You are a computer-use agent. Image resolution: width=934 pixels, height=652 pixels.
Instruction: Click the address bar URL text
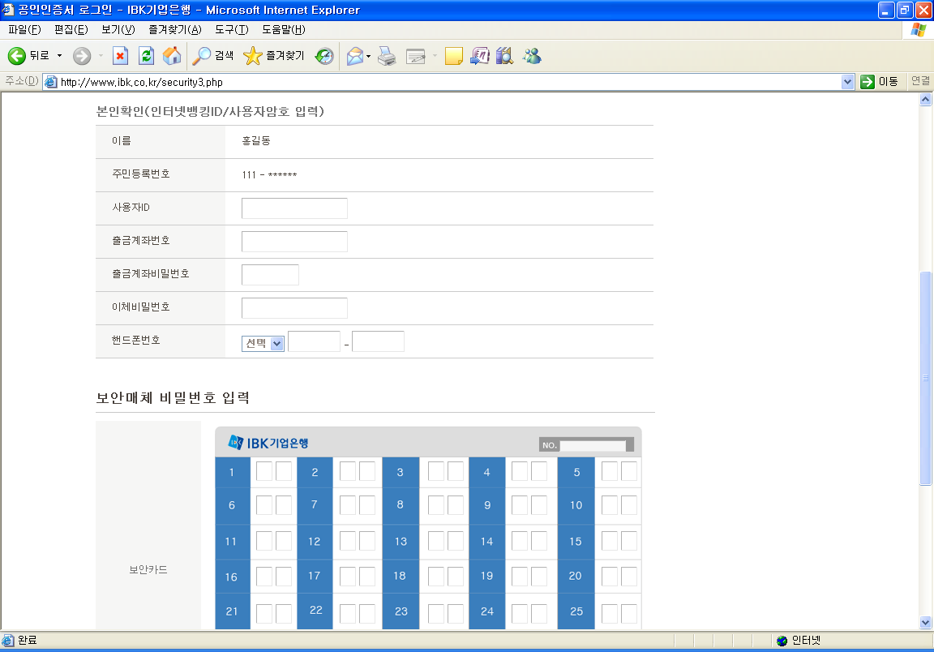pos(142,82)
